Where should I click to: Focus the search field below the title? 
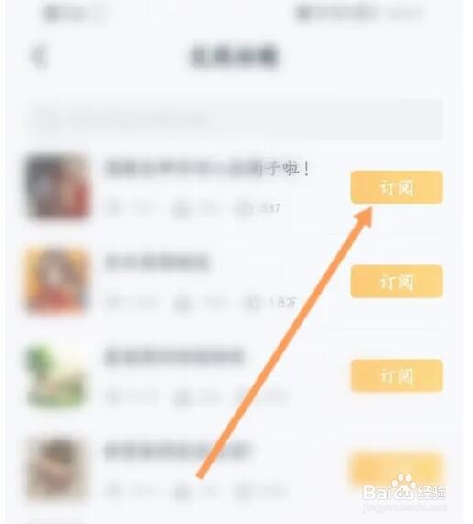tap(236, 119)
